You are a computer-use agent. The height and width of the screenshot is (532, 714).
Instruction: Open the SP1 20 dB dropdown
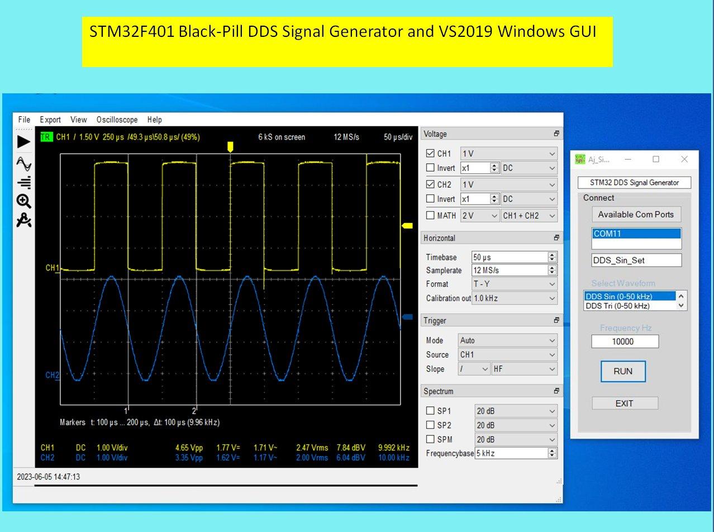[516, 411]
